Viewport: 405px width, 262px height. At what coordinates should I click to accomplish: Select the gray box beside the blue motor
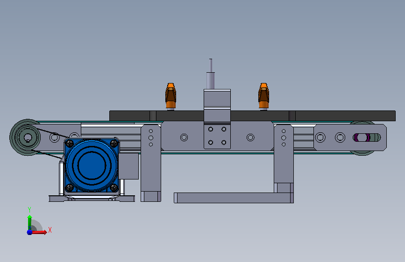128,166
